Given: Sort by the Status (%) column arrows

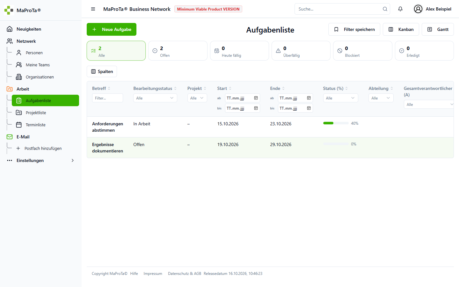Looking at the screenshot, I should pos(346,88).
